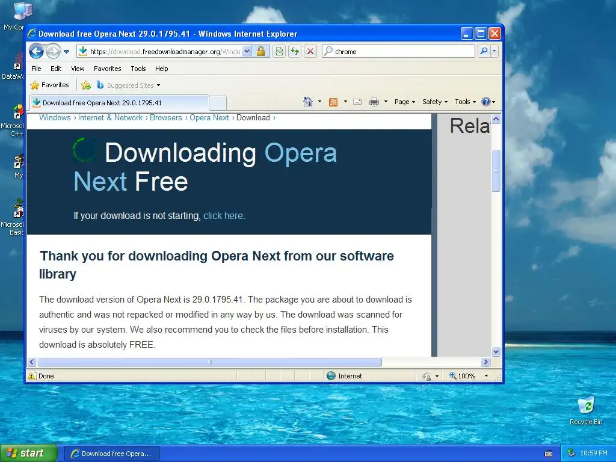The width and height of the screenshot is (616, 462).
Task: Open the File menu
Action: pyautogui.click(x=36, y=69)
